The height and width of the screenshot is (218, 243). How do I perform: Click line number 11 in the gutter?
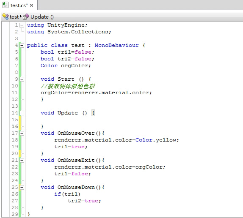pos(15,93)
